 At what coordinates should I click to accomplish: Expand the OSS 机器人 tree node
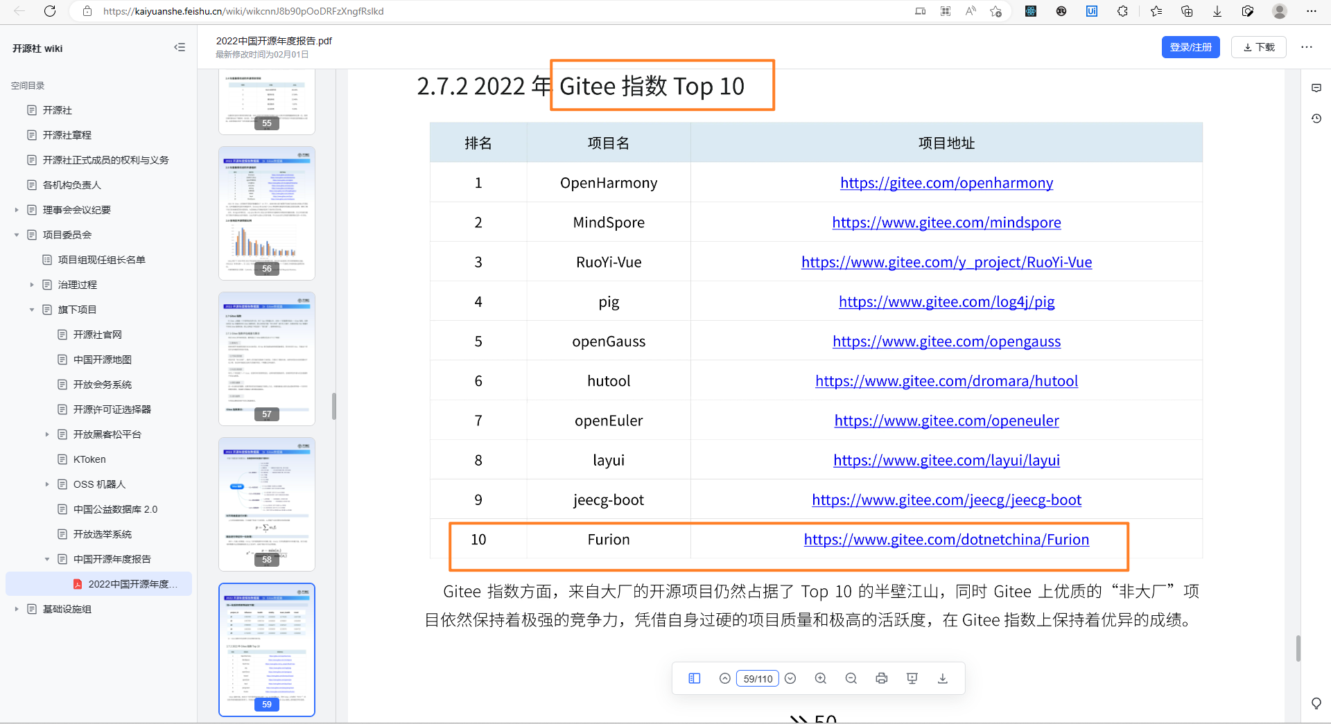[47, 484]
